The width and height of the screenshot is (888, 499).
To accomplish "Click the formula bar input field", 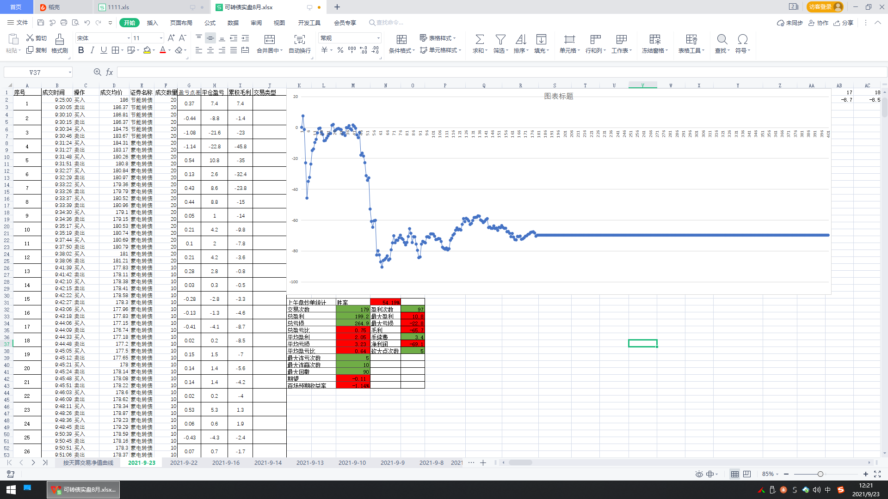I will click(501, 72).
